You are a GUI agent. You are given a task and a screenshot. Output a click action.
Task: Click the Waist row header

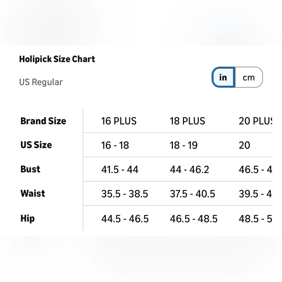33,194
